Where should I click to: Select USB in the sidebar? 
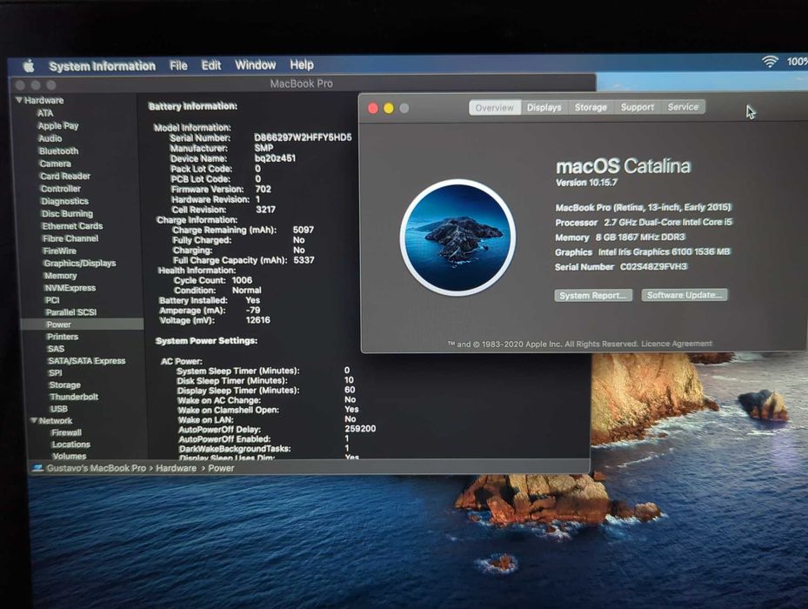pos(59,408)
